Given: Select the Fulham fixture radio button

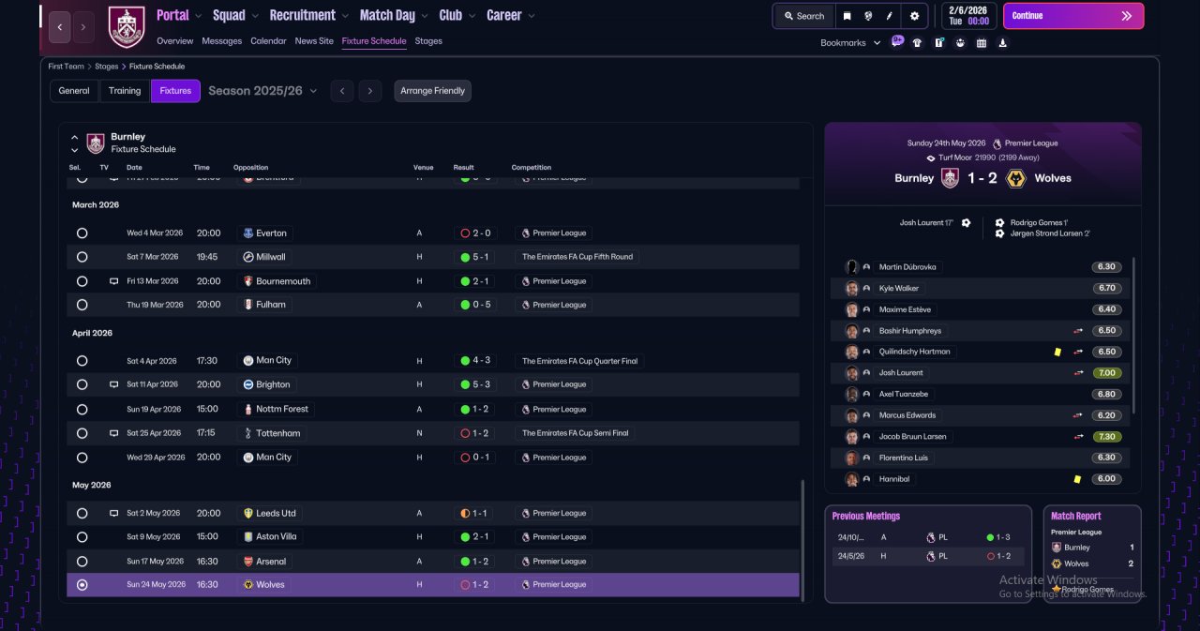Looking at the screenshot, I should (82, 305).
